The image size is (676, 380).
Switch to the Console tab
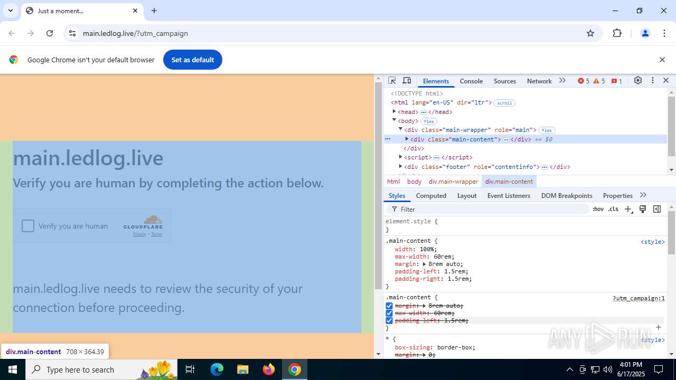471,81
